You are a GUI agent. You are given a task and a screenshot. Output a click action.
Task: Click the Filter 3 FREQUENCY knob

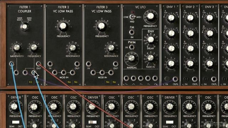tap(101, 26)
